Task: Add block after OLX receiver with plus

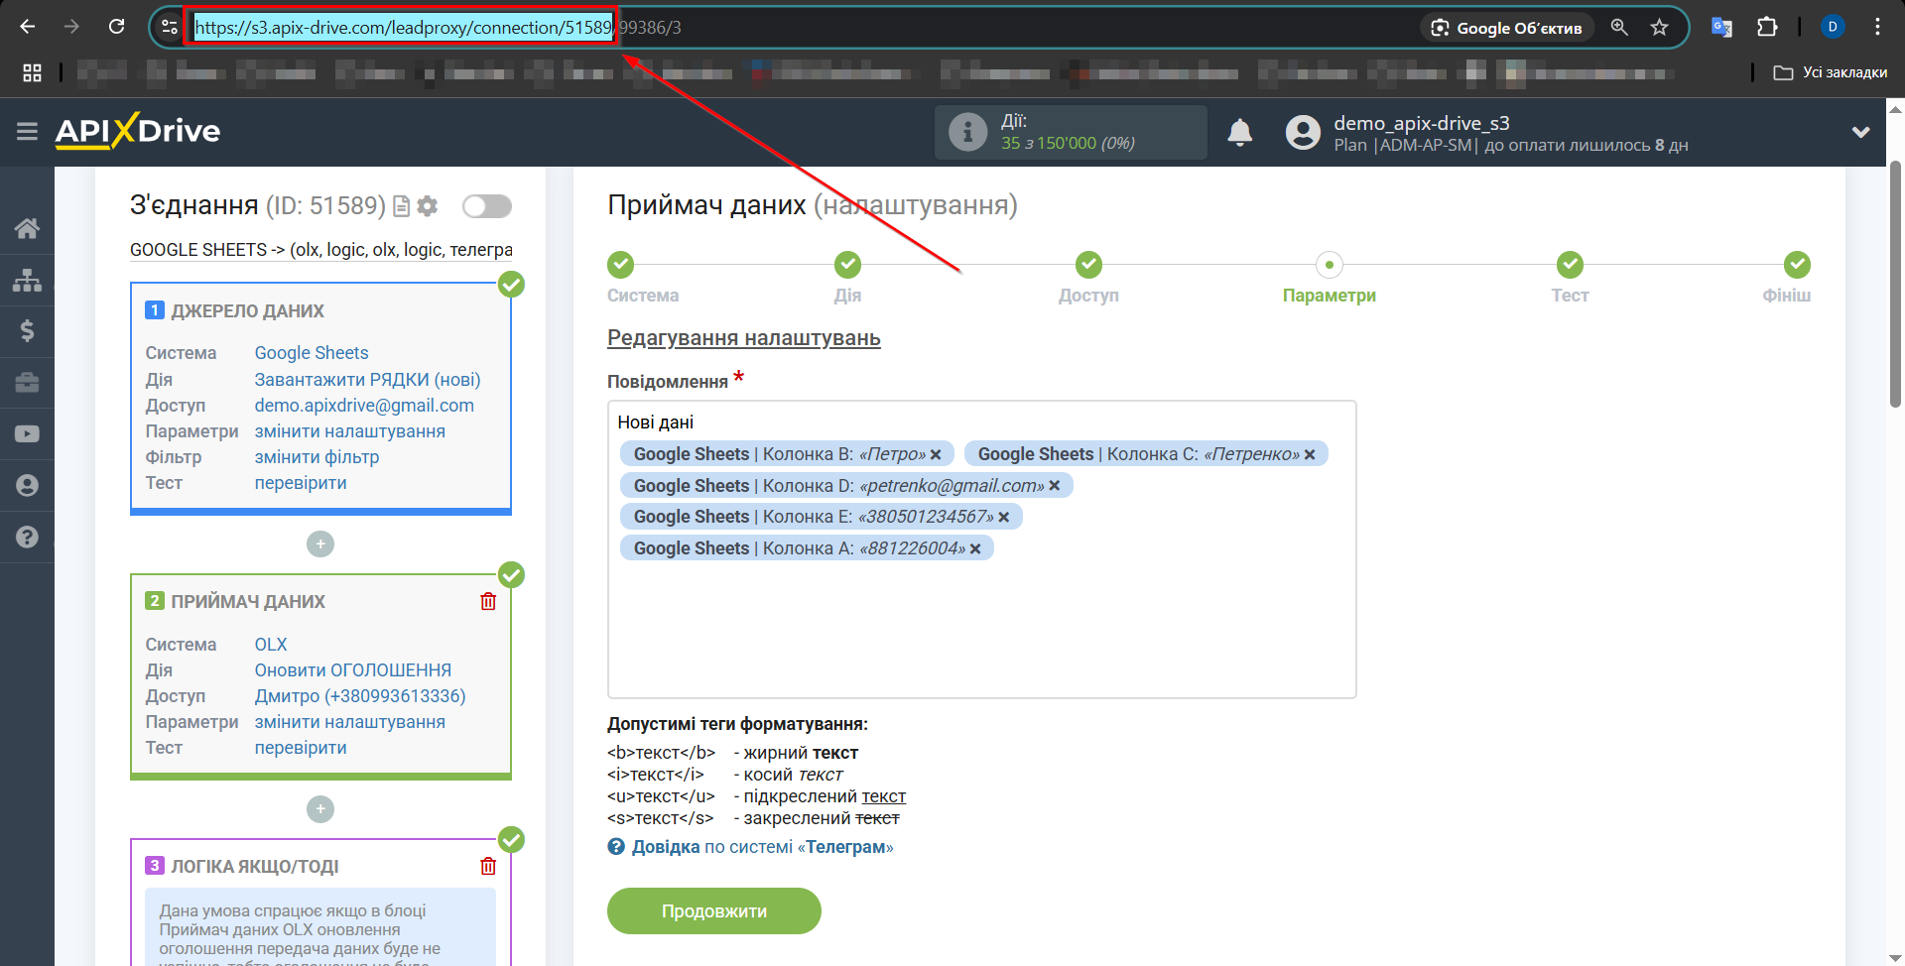Action: (320, 809)
